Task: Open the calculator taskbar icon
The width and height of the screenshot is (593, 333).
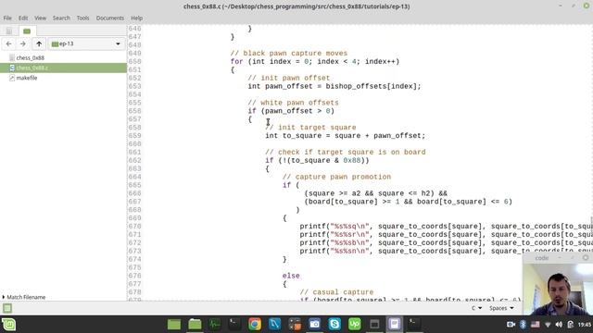Action: (x=295, y=325)
